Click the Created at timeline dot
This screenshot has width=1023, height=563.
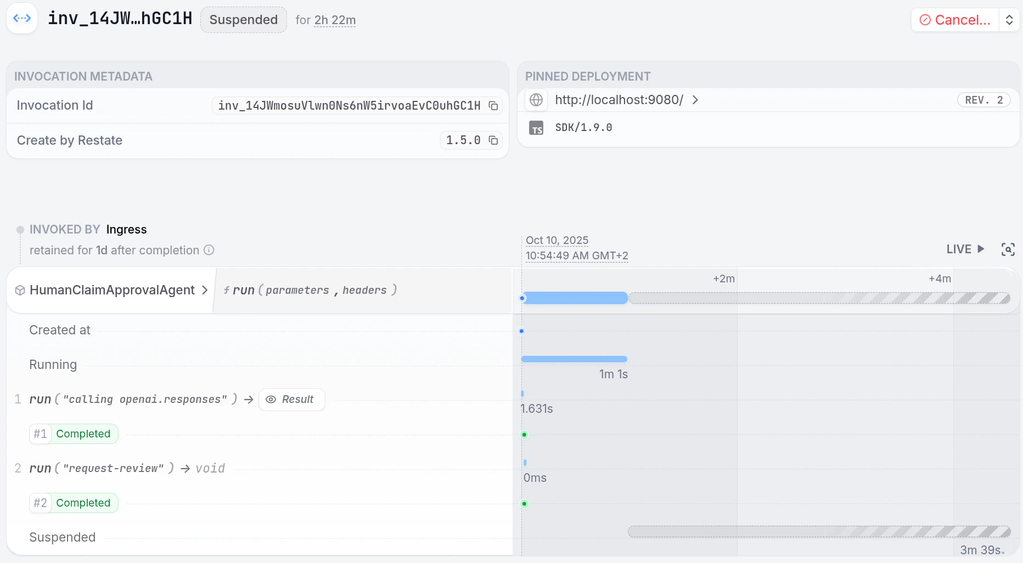tap(521, 331)
